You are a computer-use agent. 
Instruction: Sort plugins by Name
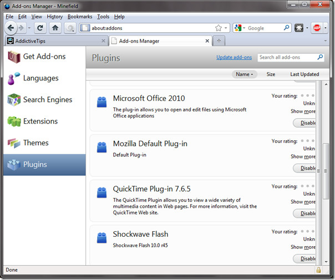[244, 74]
